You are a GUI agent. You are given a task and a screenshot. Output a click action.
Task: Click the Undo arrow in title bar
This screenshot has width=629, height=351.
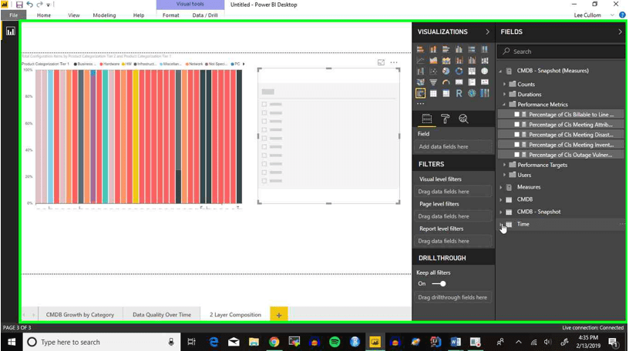click(30, 5)
